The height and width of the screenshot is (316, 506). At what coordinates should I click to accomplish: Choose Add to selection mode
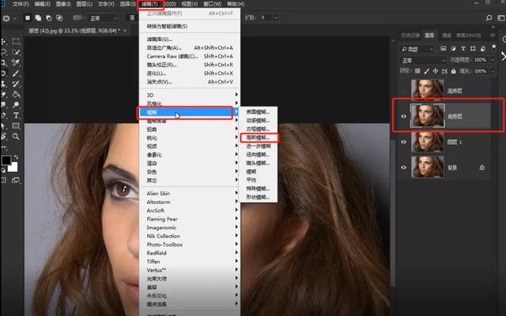tap(38, 17)
